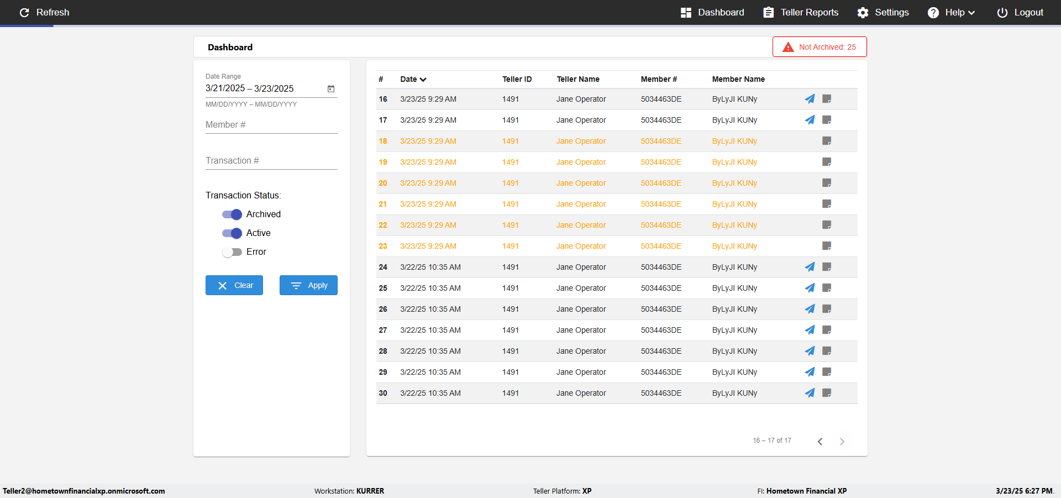Screen dimensions: 1061x498
Task: Expand the Help dropdown menu
Action: [951, 12]
